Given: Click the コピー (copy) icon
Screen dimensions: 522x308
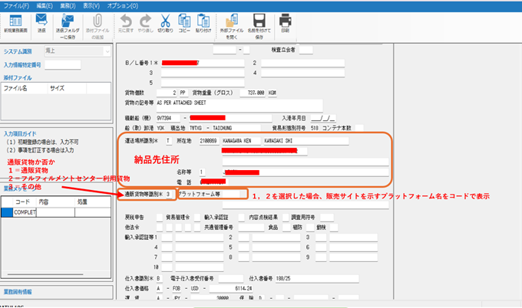Looking at the screenshot, I should (x=184, y=21).
